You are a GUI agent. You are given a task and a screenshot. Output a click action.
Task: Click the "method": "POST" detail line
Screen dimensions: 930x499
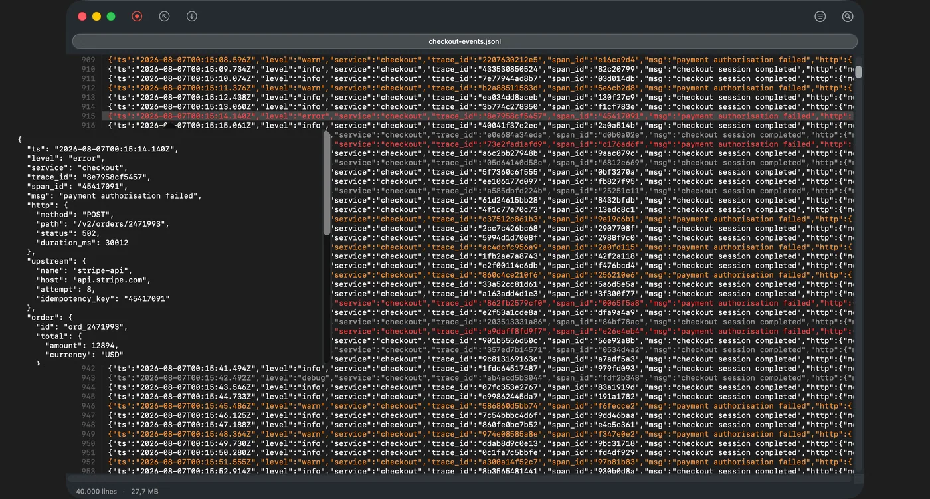74,215
